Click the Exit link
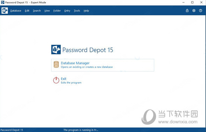This screenshot has width=206, height=132. (64, 79)
